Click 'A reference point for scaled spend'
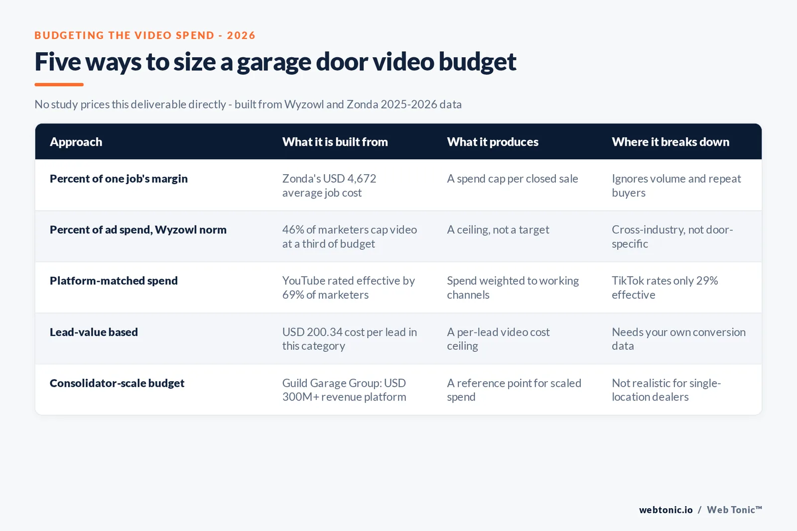797x531 pixels. pos(514,390)
